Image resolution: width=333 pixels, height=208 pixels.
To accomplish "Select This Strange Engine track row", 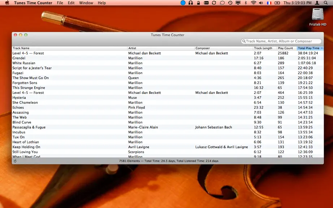I will pos(168,88).
